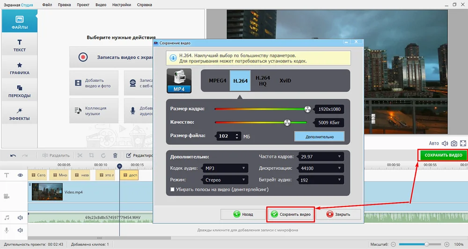Click the crop icon in timeline toolbar

point(91,155)
